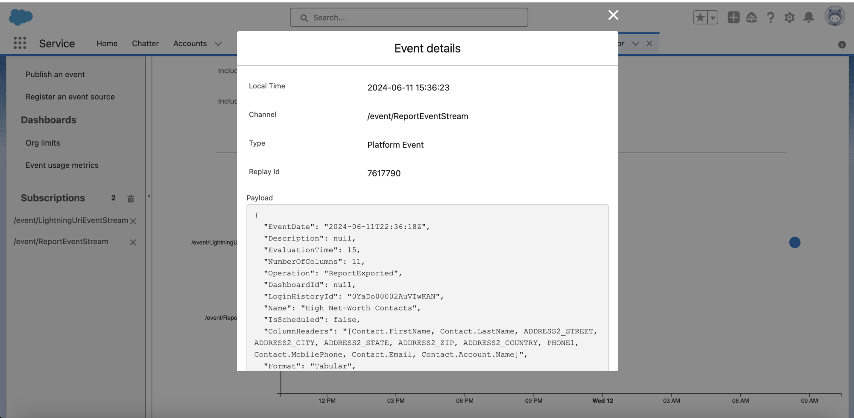Open Publish an event
The width and height of the screenshot is (854, 418).
55,74
